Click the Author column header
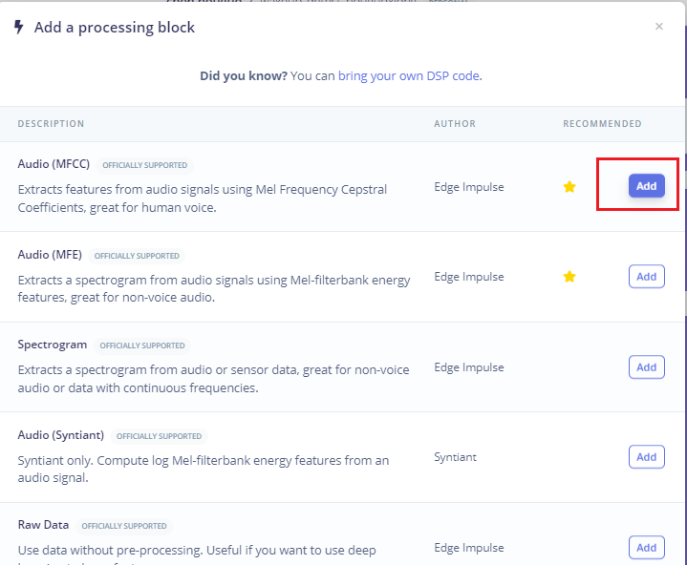 [x=455, y=124]
